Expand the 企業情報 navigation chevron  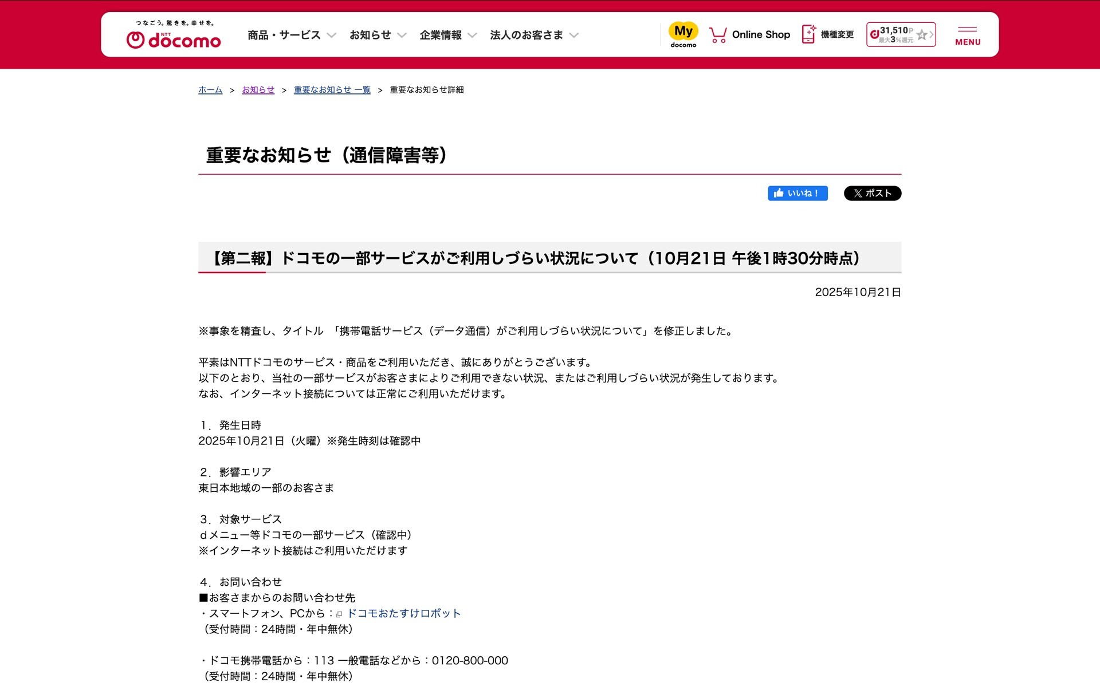[472, 36]
